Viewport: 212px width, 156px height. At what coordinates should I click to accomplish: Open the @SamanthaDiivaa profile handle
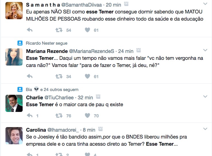(x=84, y=5)
